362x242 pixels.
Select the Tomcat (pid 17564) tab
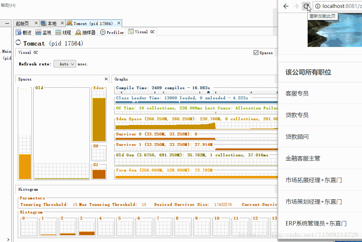93,23
